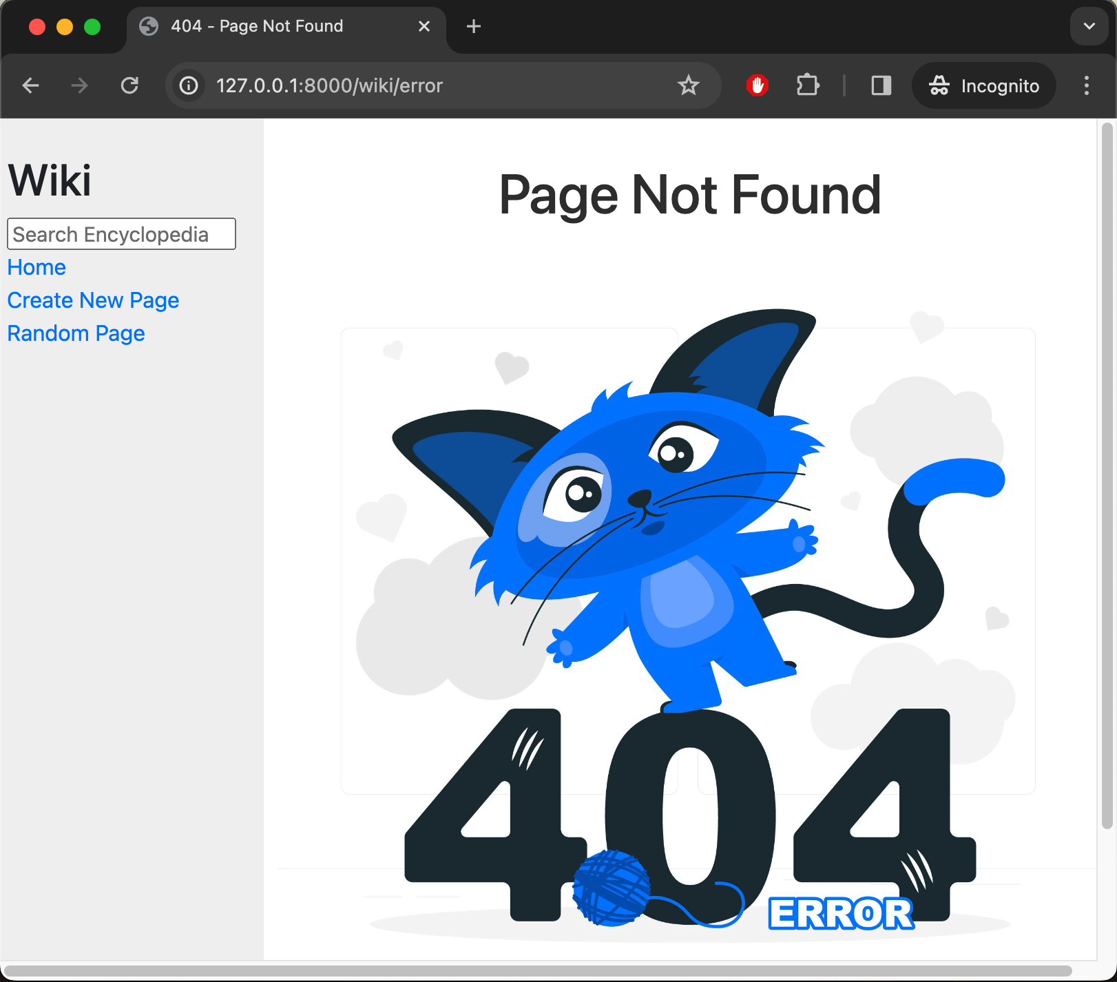Open the red ad blocker extension

point(757,85)
